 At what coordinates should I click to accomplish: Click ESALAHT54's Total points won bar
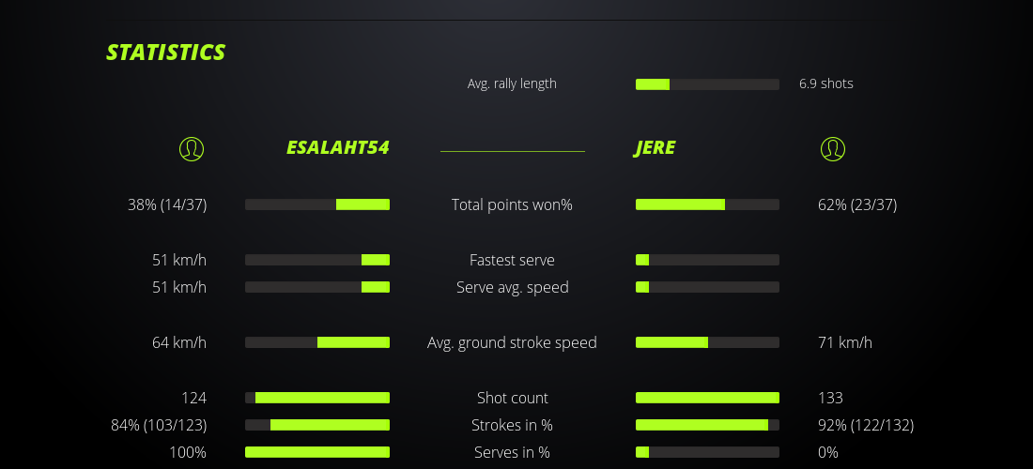click(317, 204)
